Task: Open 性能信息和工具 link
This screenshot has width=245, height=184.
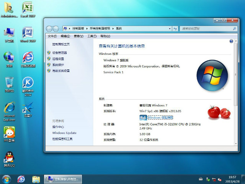Action: pos(62,139)
